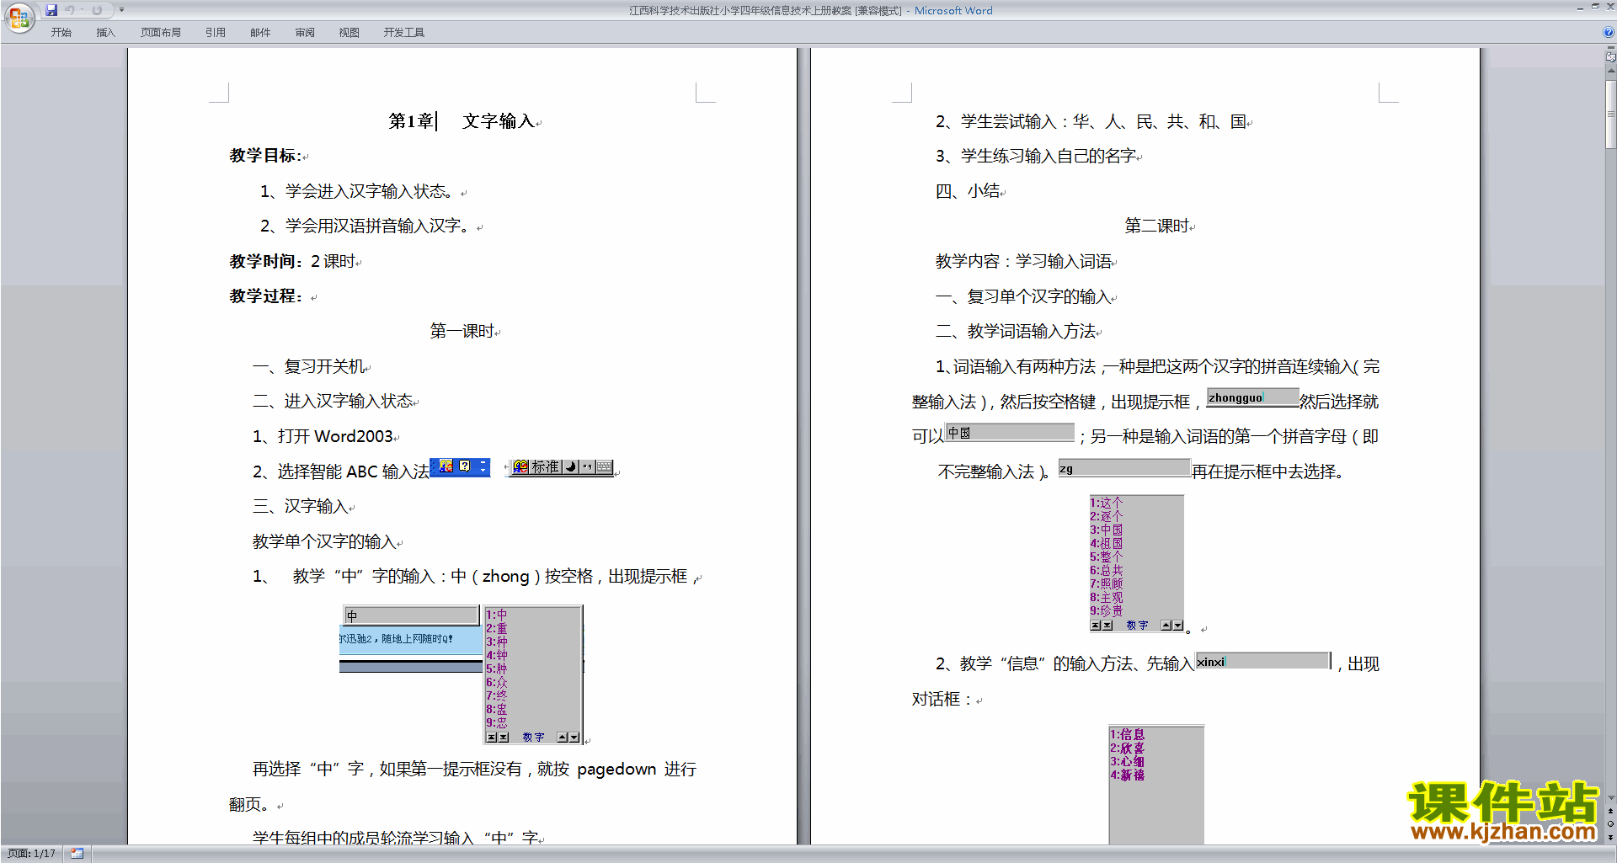Click the text 二、教学词语输入方法

[1017, 331]
